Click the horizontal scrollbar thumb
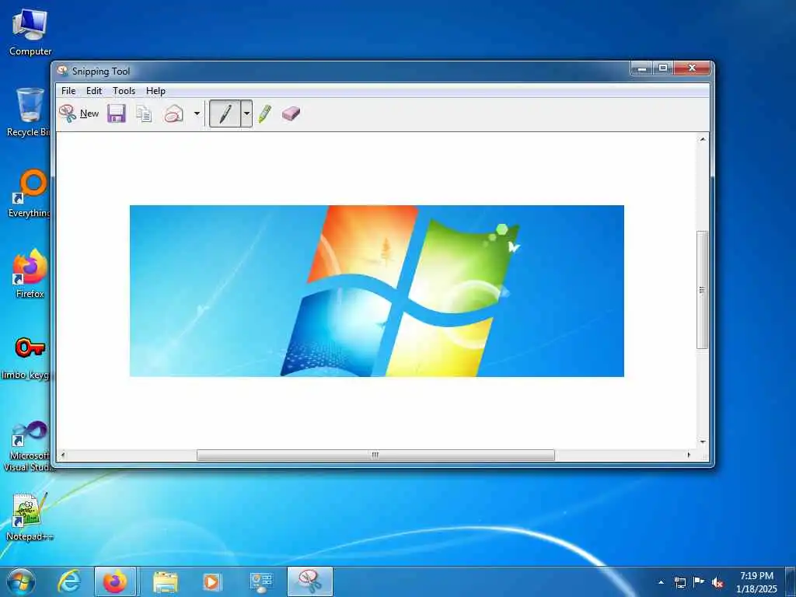The image size is (796, 597). (375, 455)
